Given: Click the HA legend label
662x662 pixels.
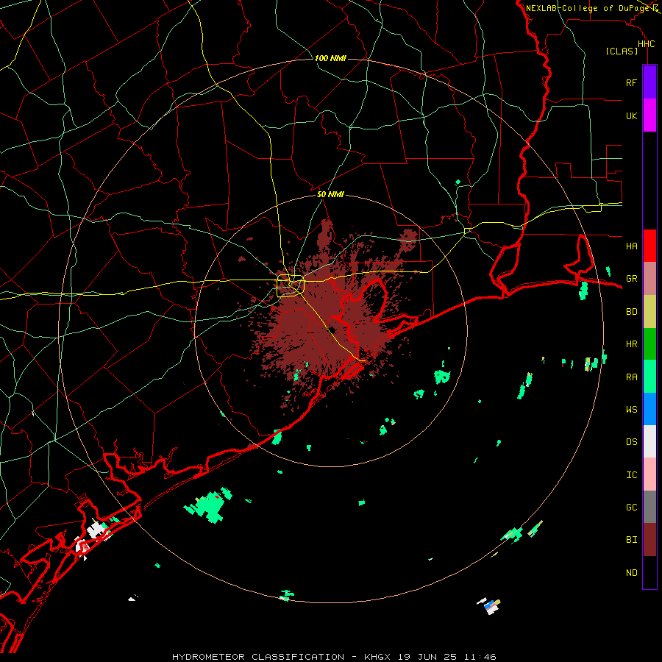Looking at the screenshot, I should click(631, 246).
